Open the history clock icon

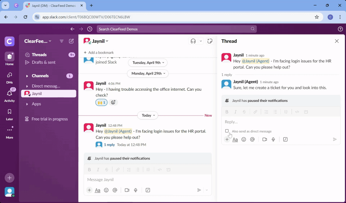tap(90, 29)
